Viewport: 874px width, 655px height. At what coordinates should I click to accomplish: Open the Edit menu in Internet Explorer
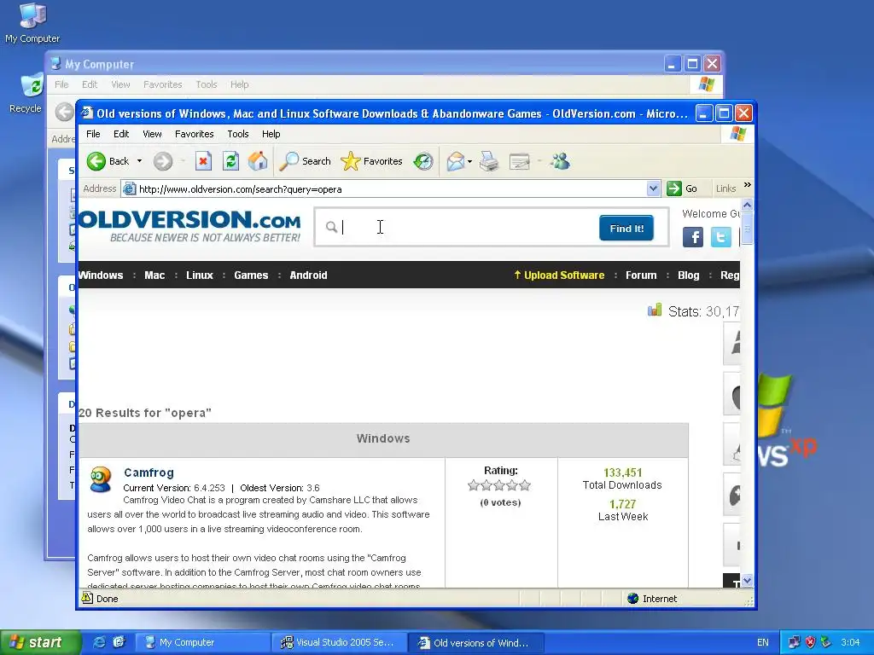click(x=121, y=134)
